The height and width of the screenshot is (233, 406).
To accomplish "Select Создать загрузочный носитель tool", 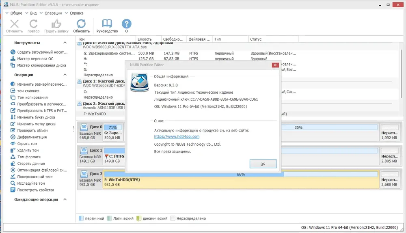I will click(x=39, y=52).
